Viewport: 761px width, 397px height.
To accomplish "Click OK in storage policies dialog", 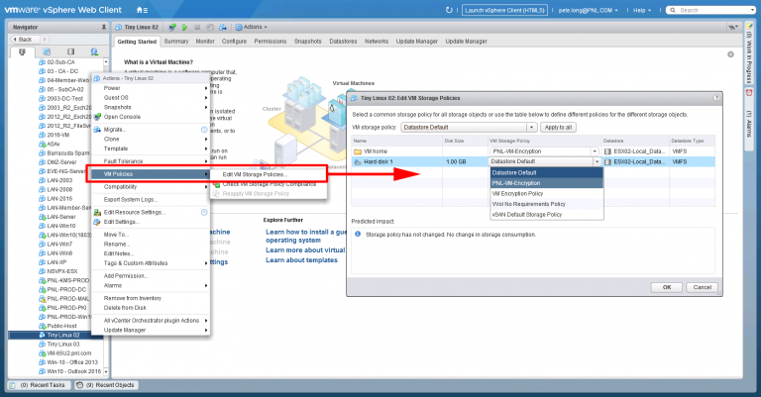I will click(x=667, y=287).
